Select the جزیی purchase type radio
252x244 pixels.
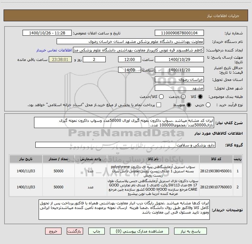208,105
